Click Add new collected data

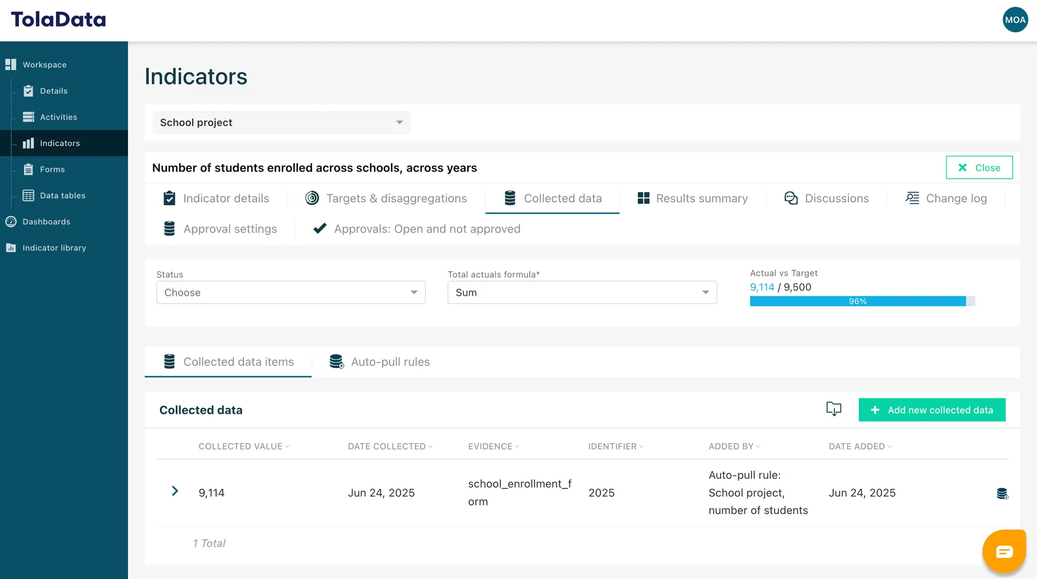[x=932, y=410]
